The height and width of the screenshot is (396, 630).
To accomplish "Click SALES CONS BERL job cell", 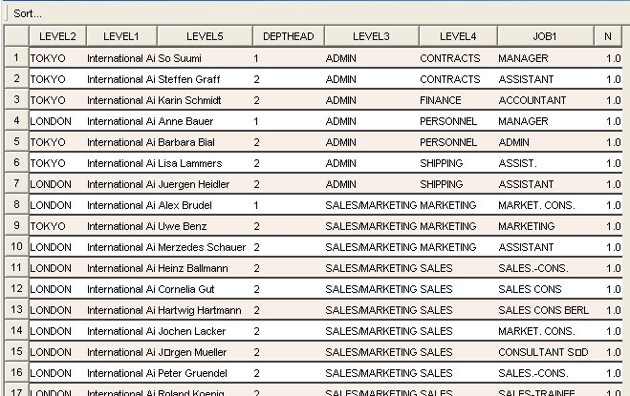I will pyautogui.click(x=543, y=310).
